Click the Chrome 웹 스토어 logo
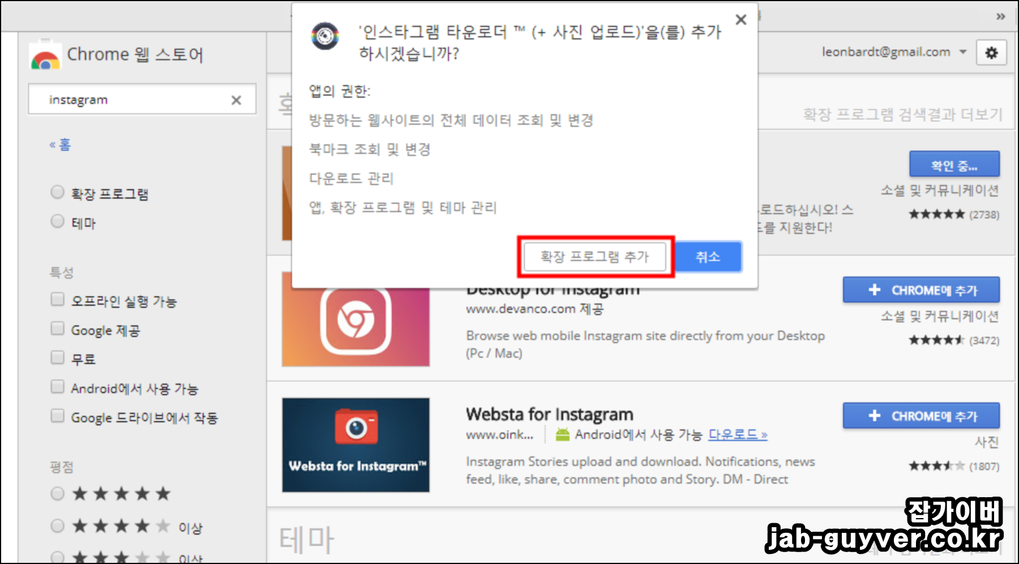 point(45,55)
